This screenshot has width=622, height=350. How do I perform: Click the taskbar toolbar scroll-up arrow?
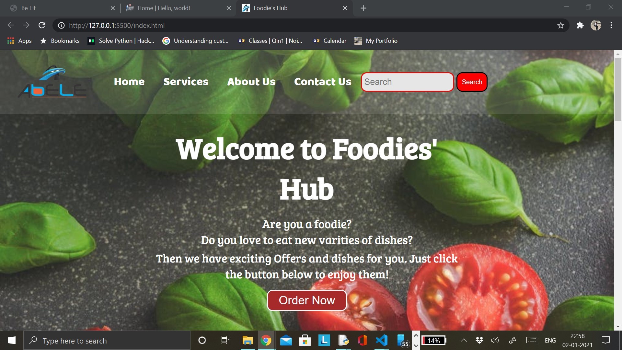coord(416,335)
